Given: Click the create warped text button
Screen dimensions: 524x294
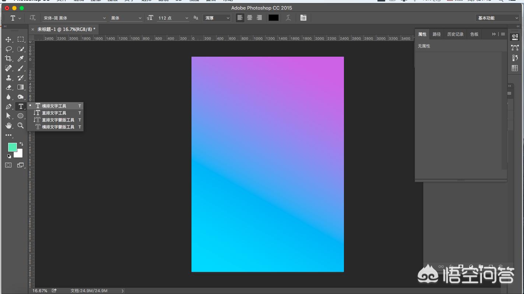Looking at the screenshot, I should 288,18.
